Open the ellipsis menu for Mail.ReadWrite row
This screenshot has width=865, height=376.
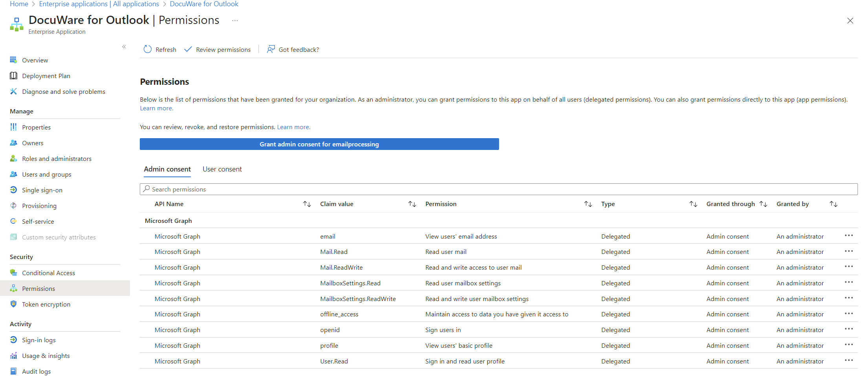pyautogui.click(x=849, y=266)
